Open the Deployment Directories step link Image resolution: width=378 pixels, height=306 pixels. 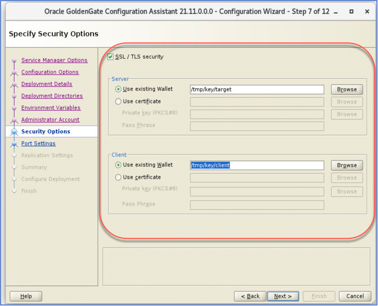52,96
